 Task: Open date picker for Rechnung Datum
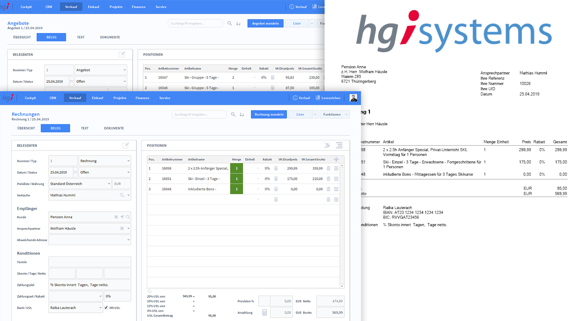pos(75,173)
